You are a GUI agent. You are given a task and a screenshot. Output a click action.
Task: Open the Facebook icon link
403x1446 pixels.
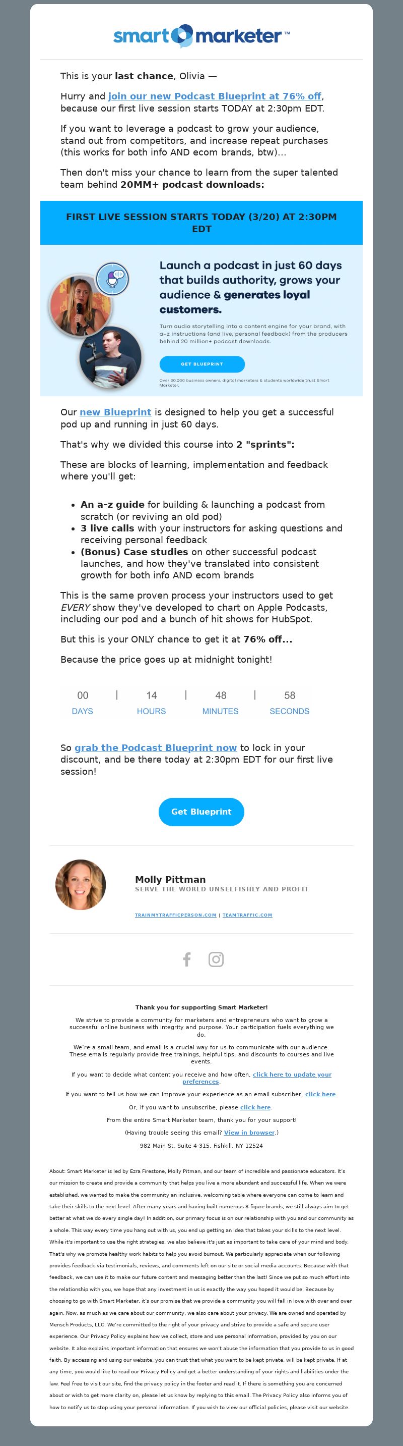(187, 959)
